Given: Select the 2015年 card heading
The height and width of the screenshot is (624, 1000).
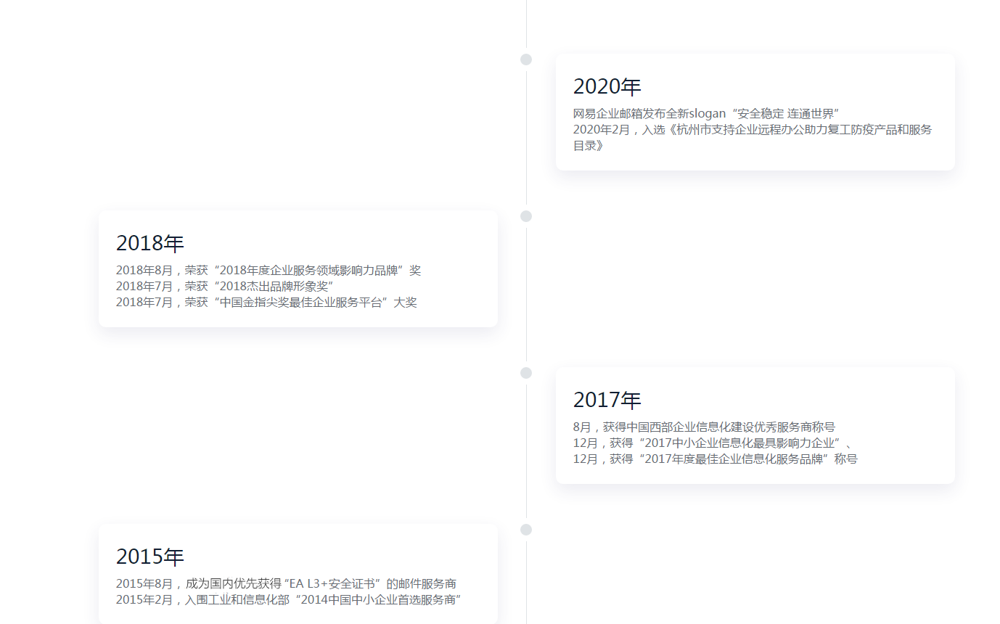Looking at the screenshot, I should coord(149,557).
